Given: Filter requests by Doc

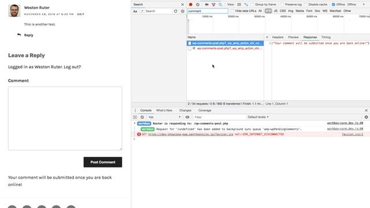Looking at the screenshot, I should point(317,11).
